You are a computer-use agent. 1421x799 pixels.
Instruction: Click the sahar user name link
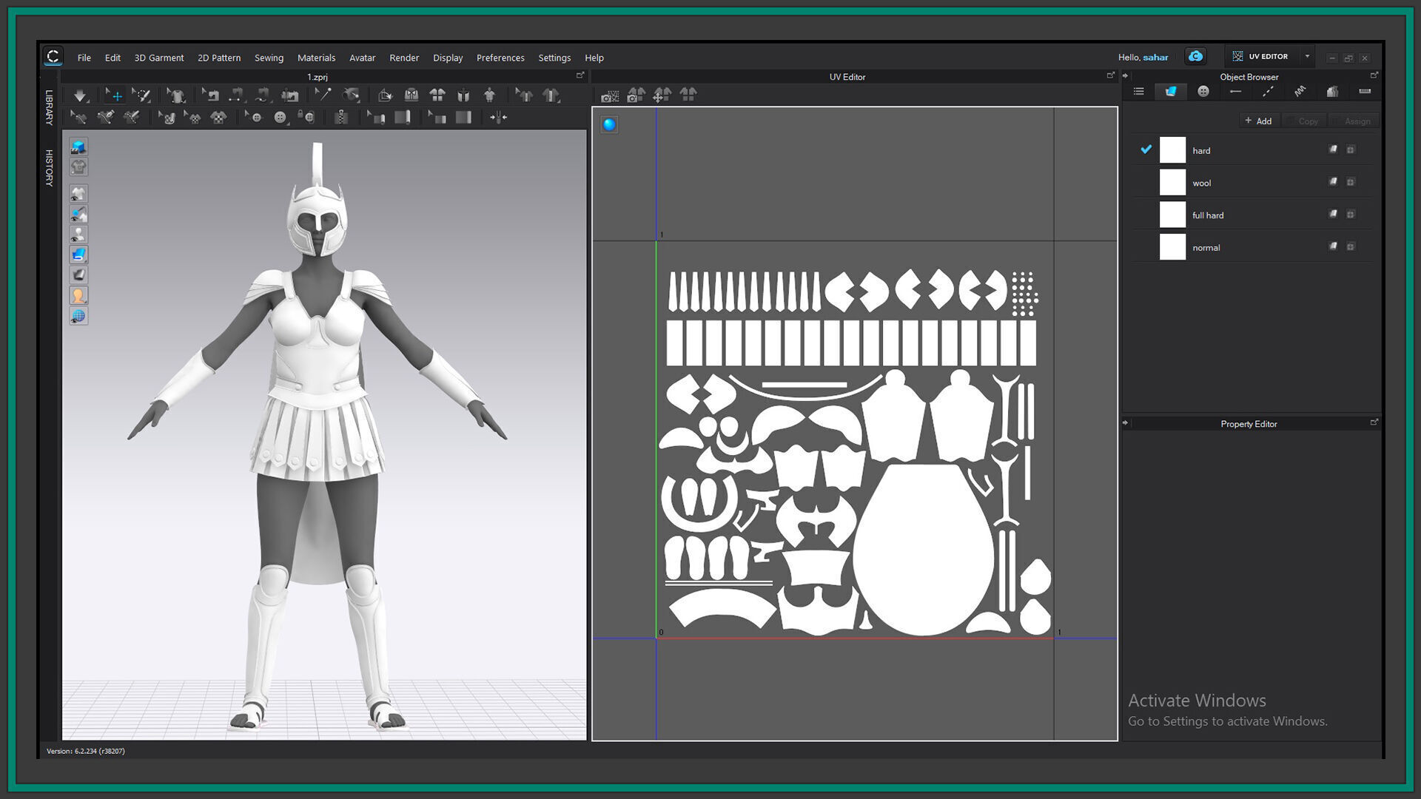(1155, 57)
